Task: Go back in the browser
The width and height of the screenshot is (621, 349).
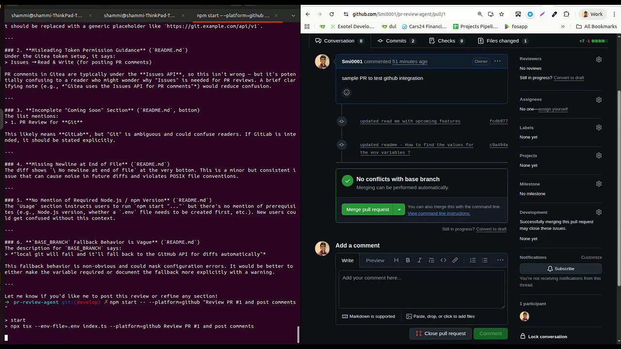Action: [308, 14]
